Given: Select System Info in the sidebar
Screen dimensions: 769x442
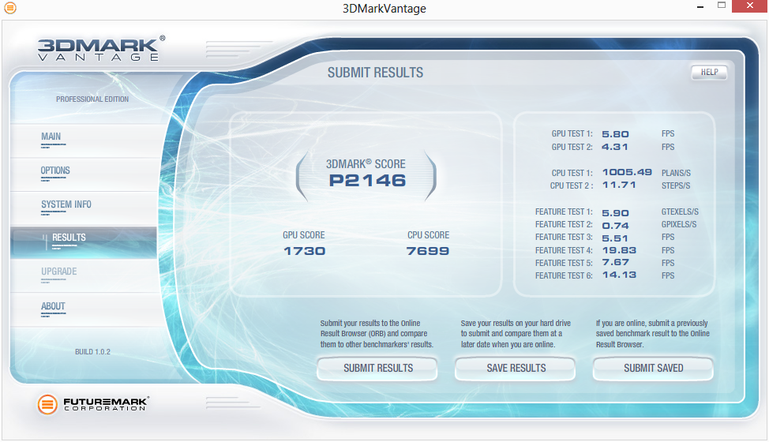Looking at the screenshot, I should click(x=66, y=205).
